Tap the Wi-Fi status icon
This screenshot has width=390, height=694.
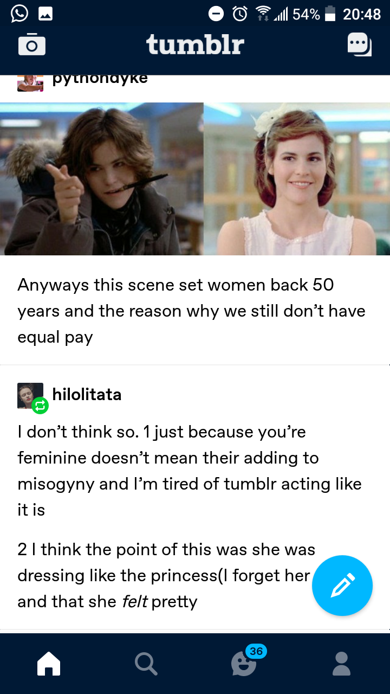point(263,14)
